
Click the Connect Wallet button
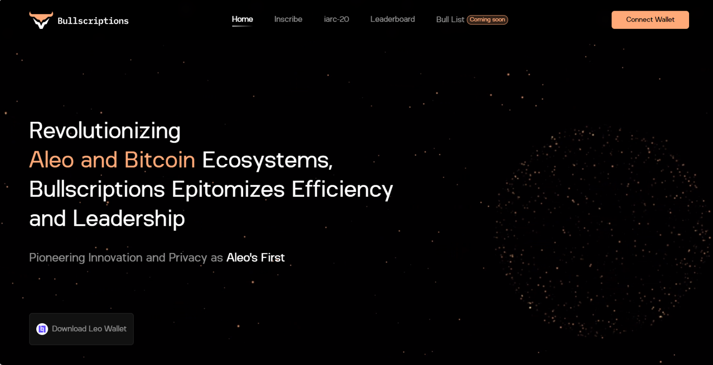[650, 20]
